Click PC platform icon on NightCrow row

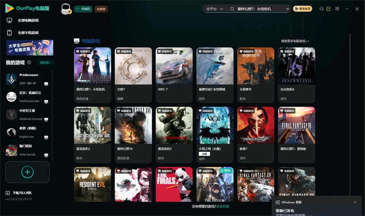point(46,137)
